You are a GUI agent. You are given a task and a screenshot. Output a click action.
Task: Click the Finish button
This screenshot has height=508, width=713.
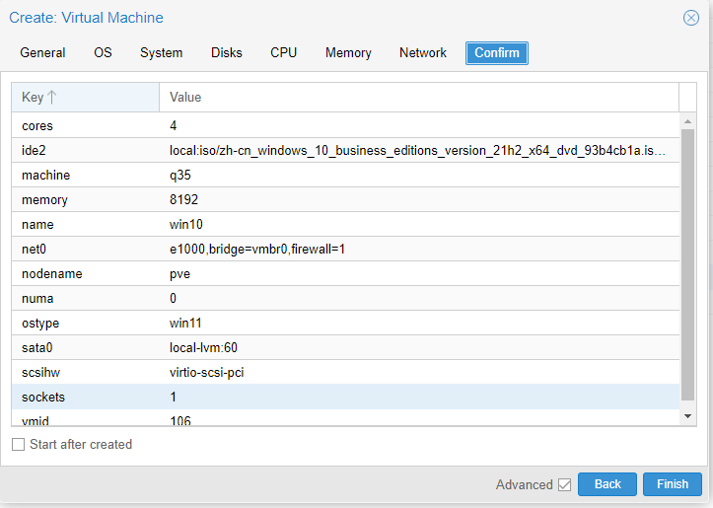[x=673, y=484]
